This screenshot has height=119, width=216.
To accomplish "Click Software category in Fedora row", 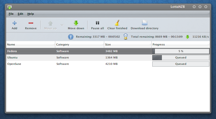I will click(63, 51).
